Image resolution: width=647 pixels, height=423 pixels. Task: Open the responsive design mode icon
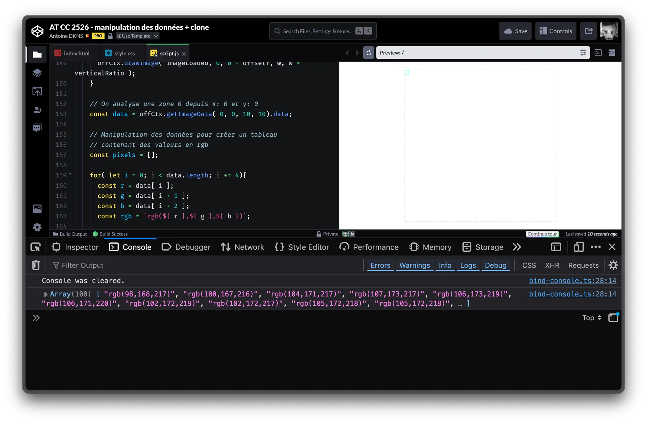click(x=579, y=247)
